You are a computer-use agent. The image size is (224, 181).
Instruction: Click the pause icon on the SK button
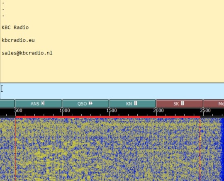(183, 103)
